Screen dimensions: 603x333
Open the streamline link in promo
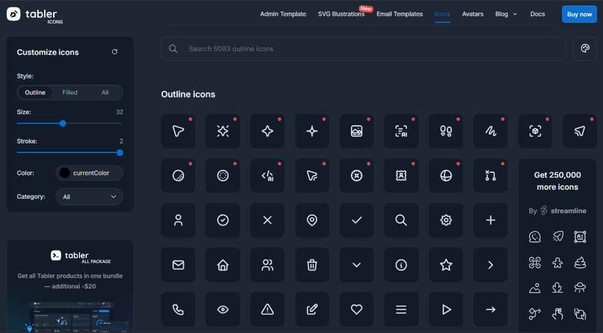click(x=564, y=211)
